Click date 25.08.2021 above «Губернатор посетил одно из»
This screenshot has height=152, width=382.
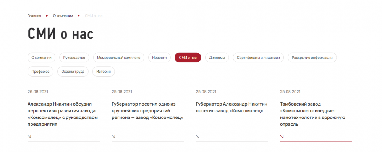[x=122, y=92]
